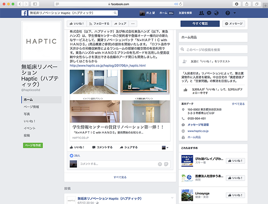
Task: Select the ホーム tab in the sidebar
Action: [41, 100]
